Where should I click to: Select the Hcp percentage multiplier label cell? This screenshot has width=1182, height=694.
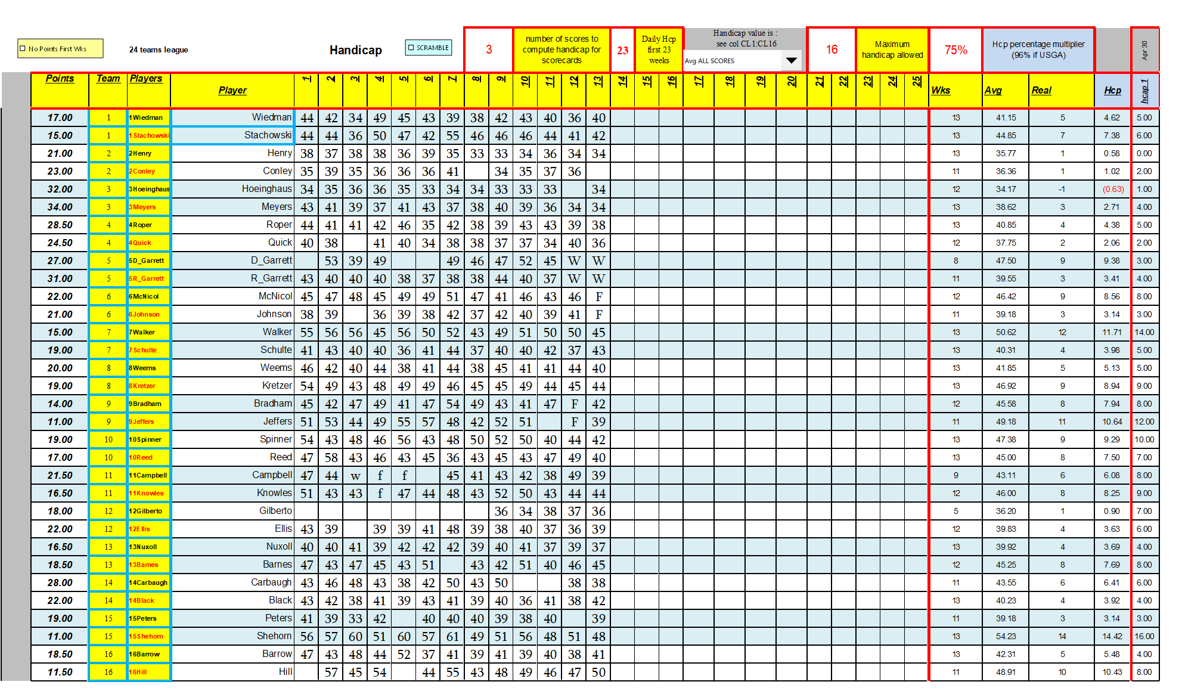point(1038,49)
